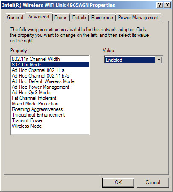The height and width of the screenshot is (192, 173).
Task: Dismiss the dialog with Cancel
Action: (x=153, y=183)
